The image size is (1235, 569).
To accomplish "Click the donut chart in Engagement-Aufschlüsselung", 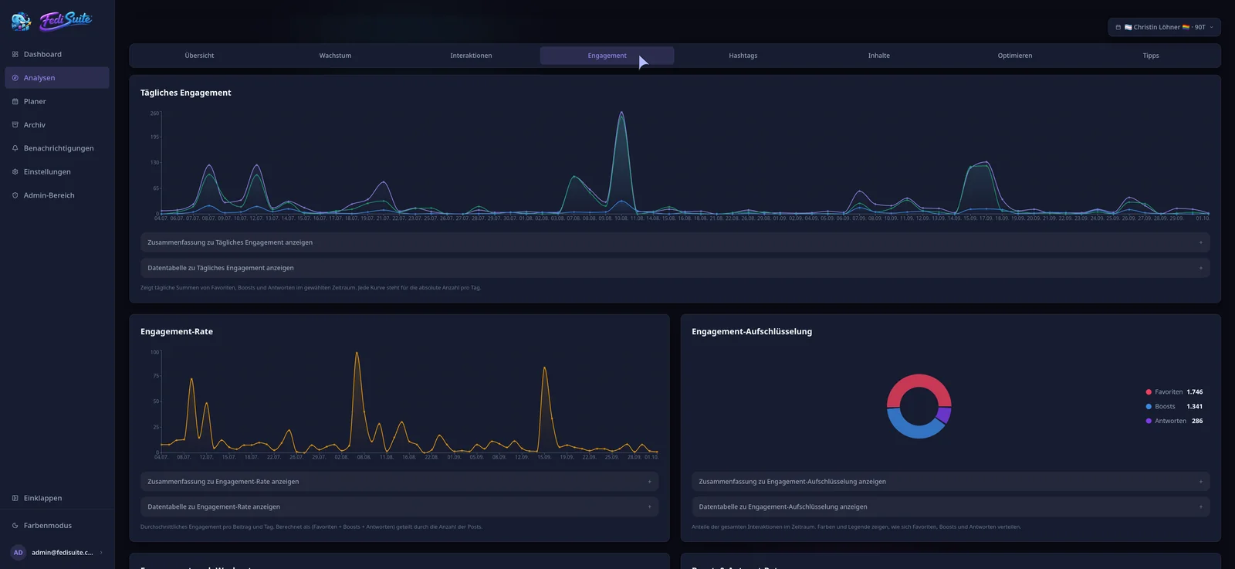I will pos(919,406).
